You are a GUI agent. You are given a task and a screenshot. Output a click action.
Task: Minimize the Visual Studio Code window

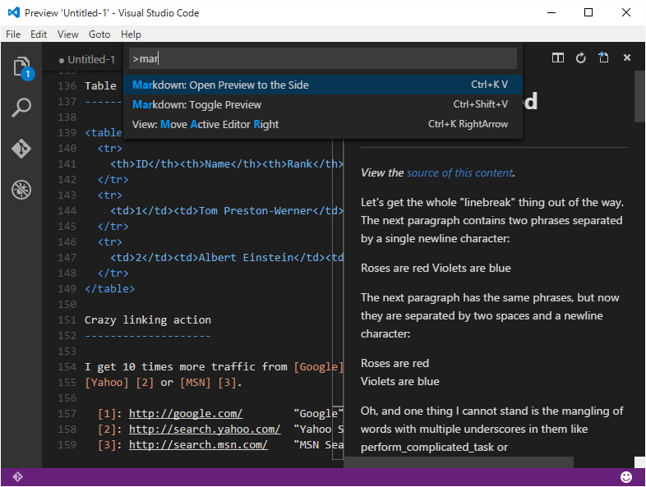[551, 13]
